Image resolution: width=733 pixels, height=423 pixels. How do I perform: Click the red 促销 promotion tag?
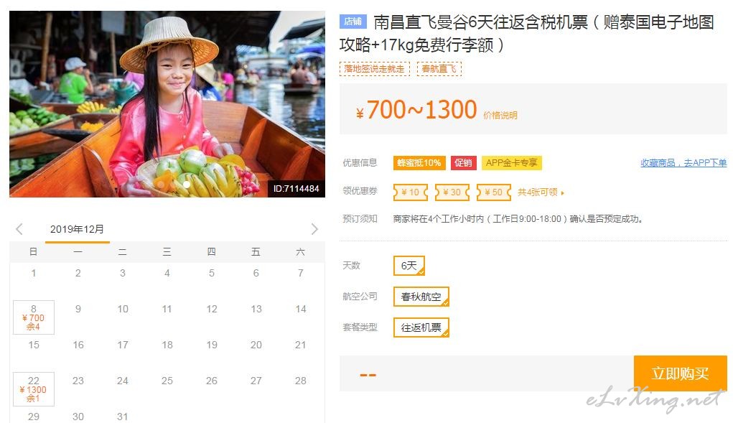click(x=463, y=162)
